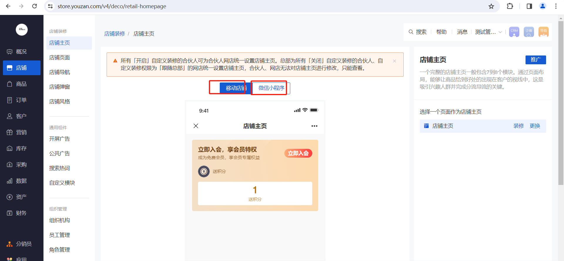The height and width of the screenshot is (261, 564).
Task: Click the search magnifier icon 搜索
Action: 411,32
